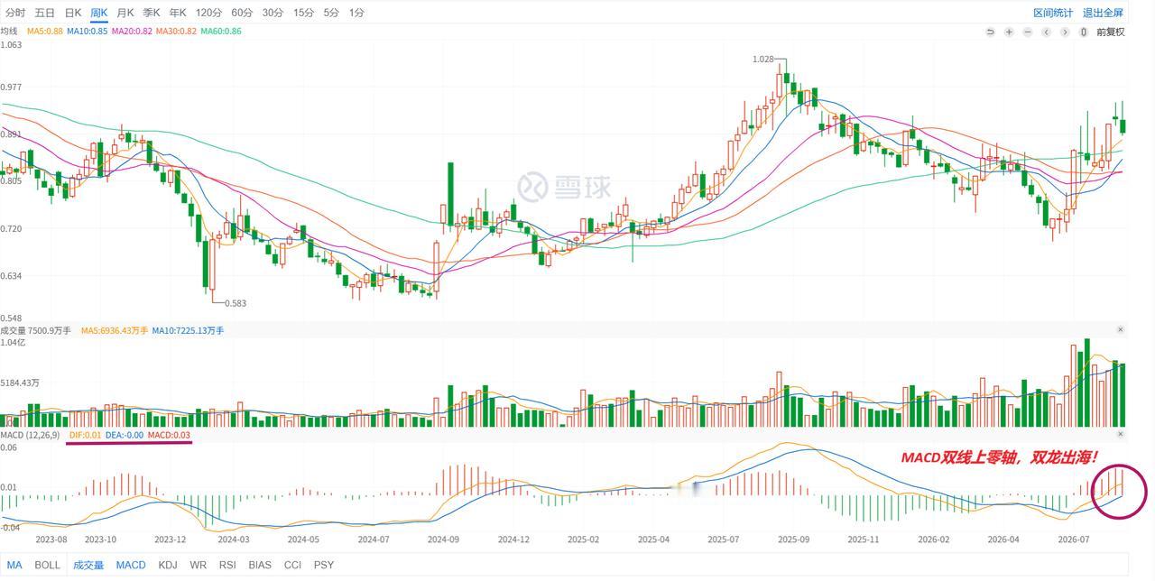Click the MA30:0.82 legend value
This screenshot has width=1155, height=581.
(176, 32)
